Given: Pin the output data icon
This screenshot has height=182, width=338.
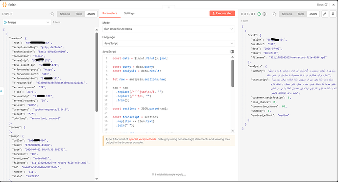Looking at the screenshot, I should coord(333,14).
